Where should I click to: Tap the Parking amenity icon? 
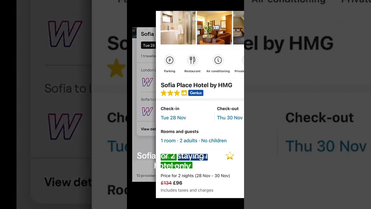(170, 60)
